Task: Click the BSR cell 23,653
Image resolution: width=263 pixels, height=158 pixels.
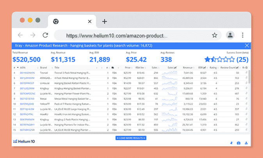Action: [203, 104]
